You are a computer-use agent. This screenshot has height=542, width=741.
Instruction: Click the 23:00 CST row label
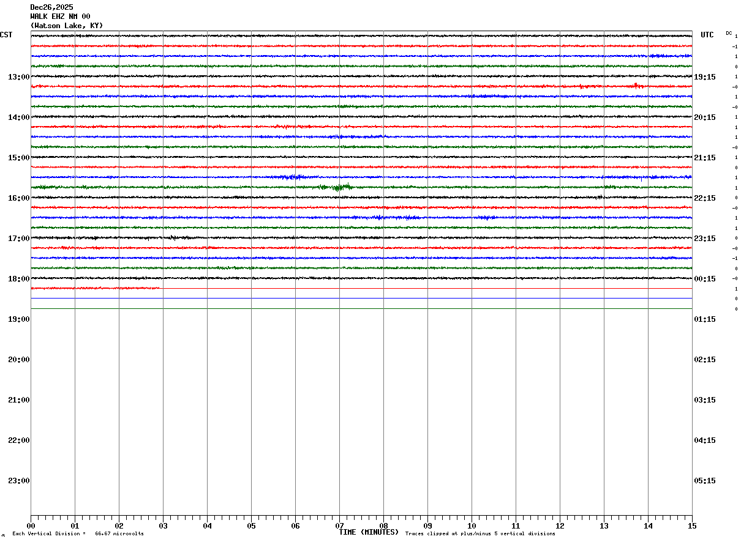tap(18, 481)
